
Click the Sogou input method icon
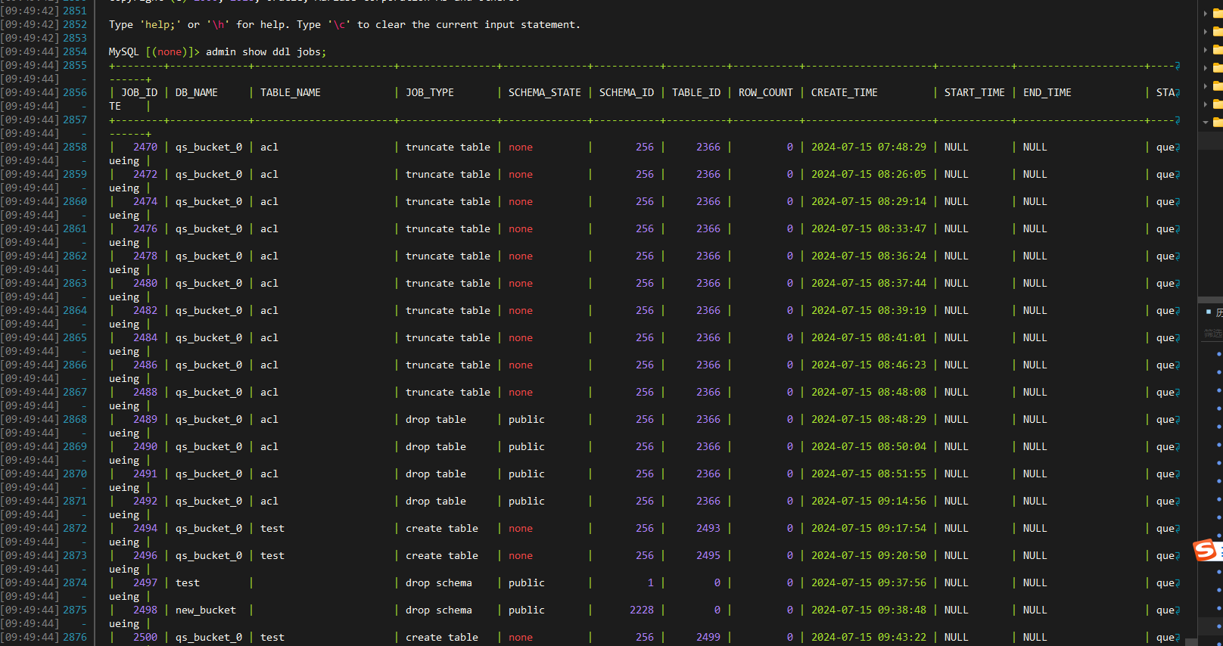pos(1206,550)
